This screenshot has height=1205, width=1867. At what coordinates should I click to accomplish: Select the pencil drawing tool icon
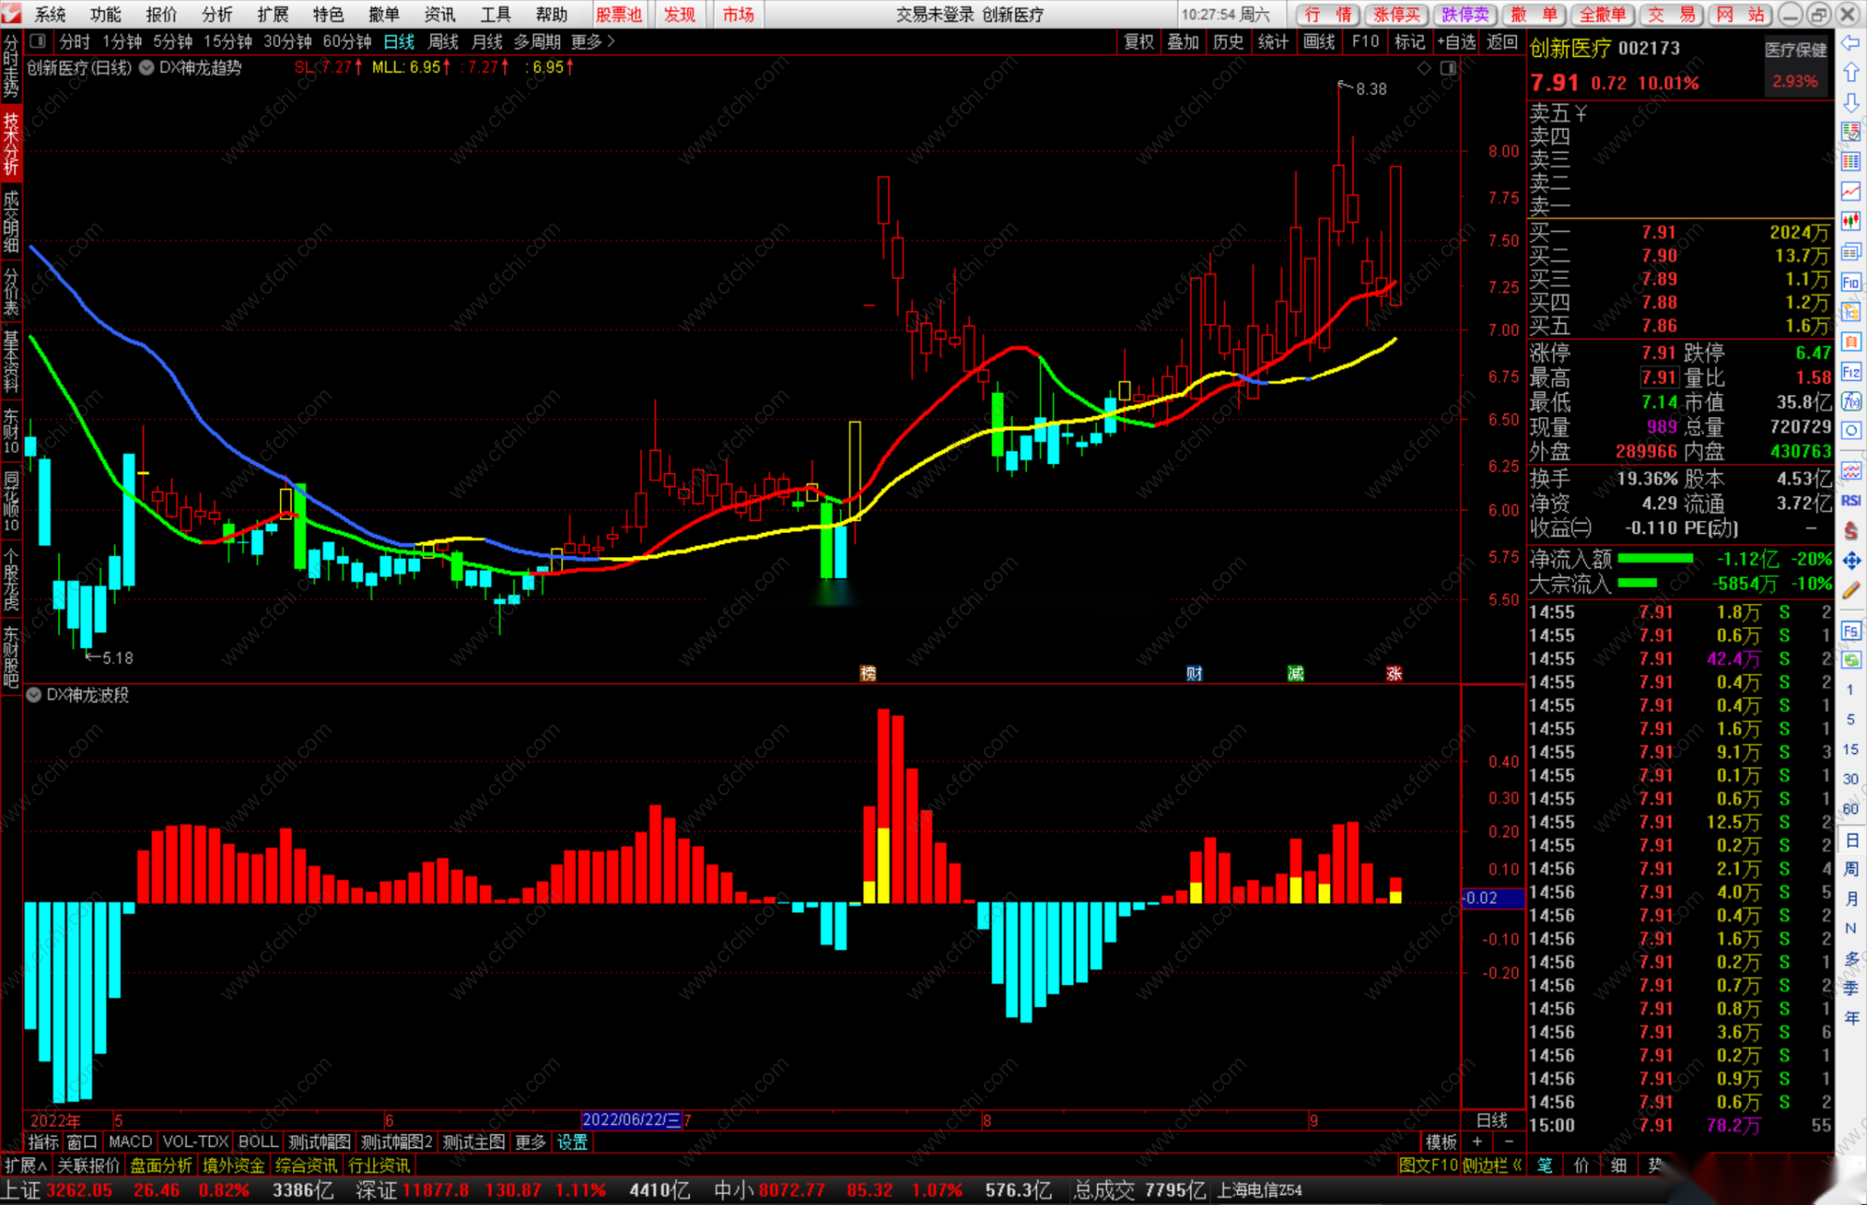click(x=1850, y=591)
